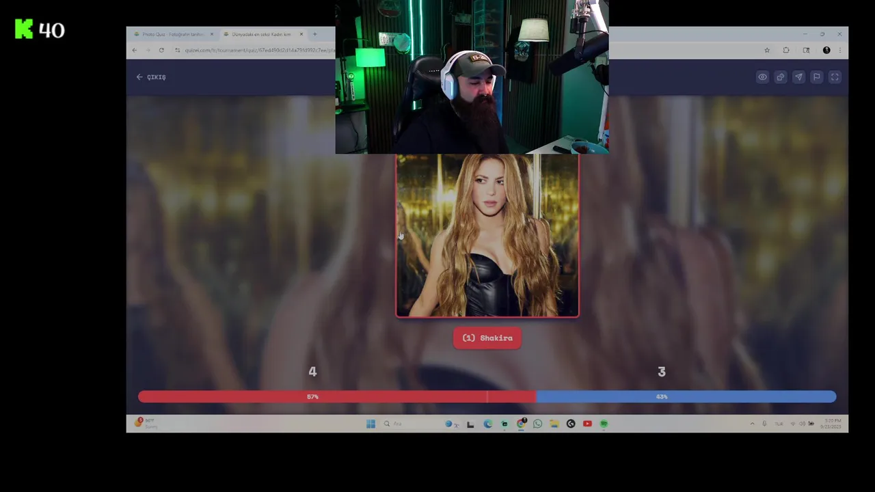The height and width of the screenshot is (492, 875).
Task: Click the tab search icon in toolbar
Action: (x=806, y=50)
